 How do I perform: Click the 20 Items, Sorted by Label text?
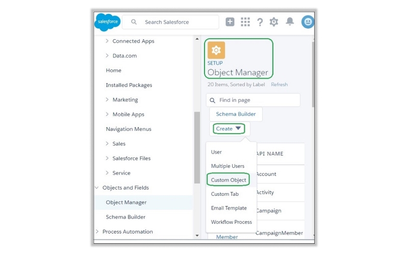(x=236, y=84)
